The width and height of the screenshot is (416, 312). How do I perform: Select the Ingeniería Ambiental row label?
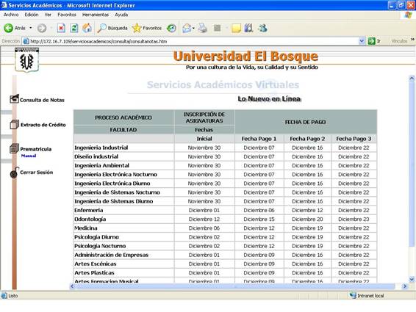[x=101, y=165]
